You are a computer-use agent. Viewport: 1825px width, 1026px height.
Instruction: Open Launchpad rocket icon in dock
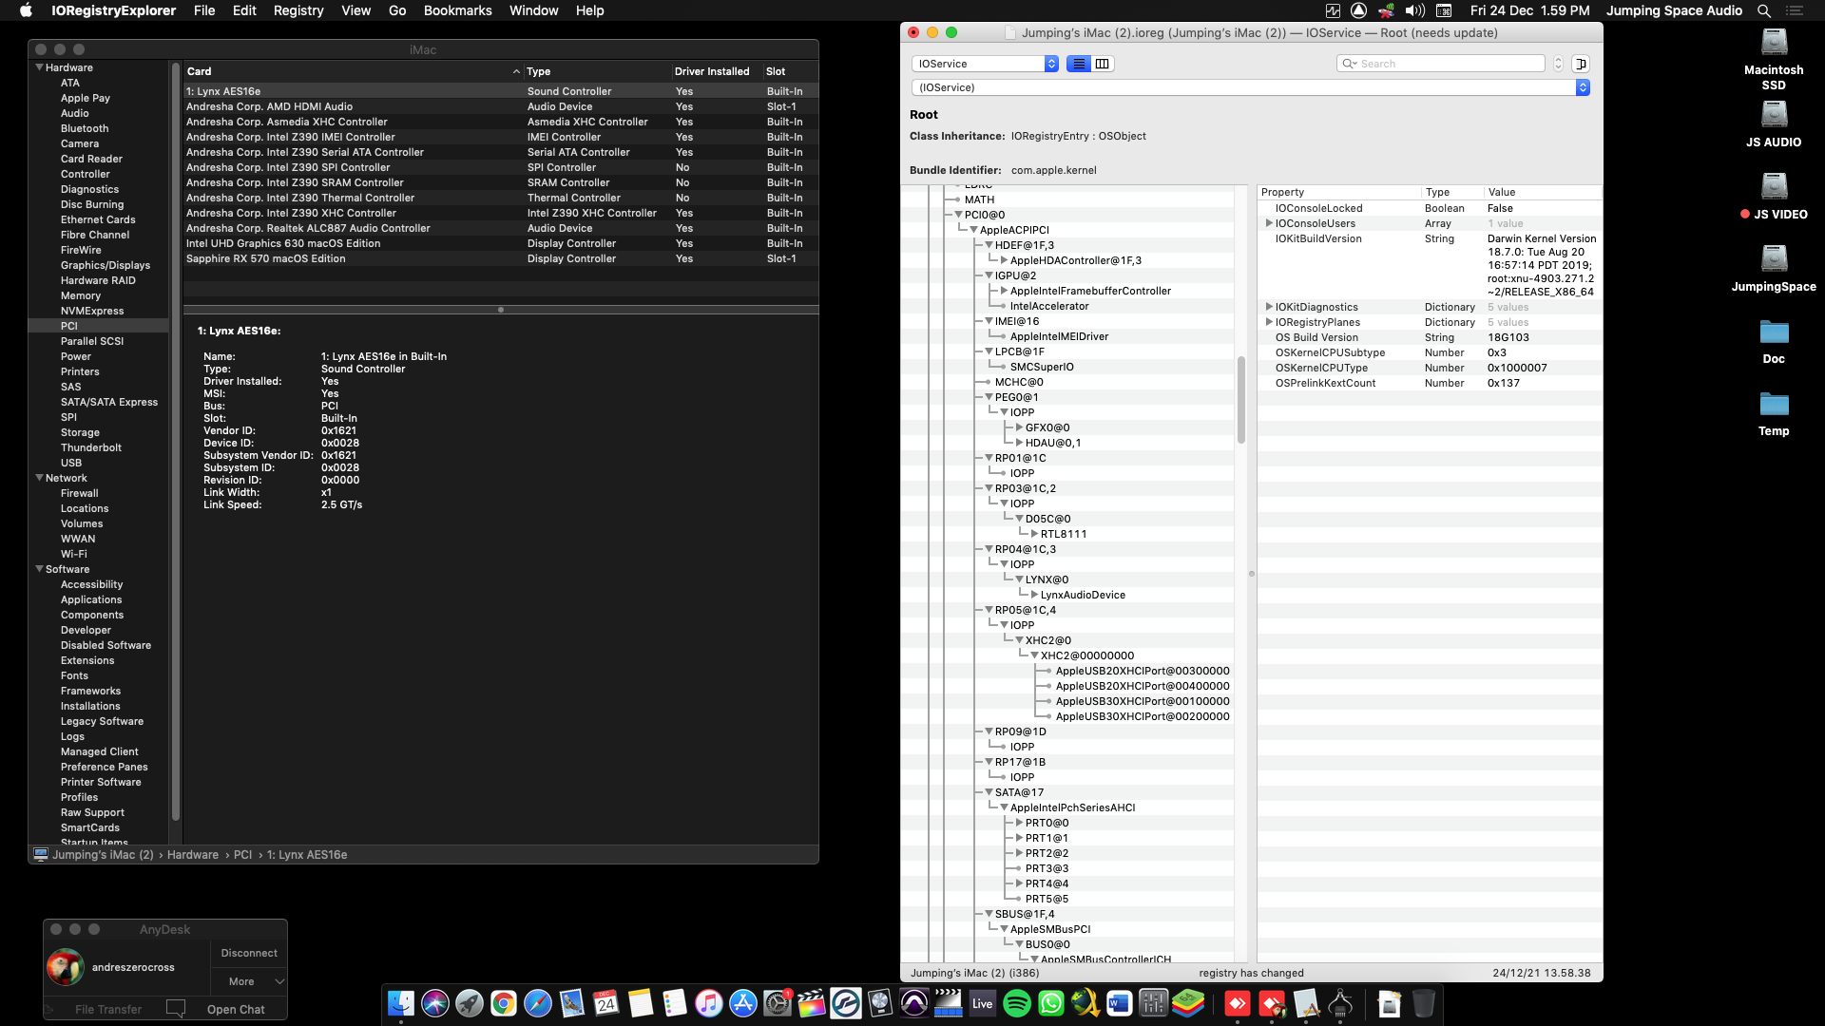470,1003
